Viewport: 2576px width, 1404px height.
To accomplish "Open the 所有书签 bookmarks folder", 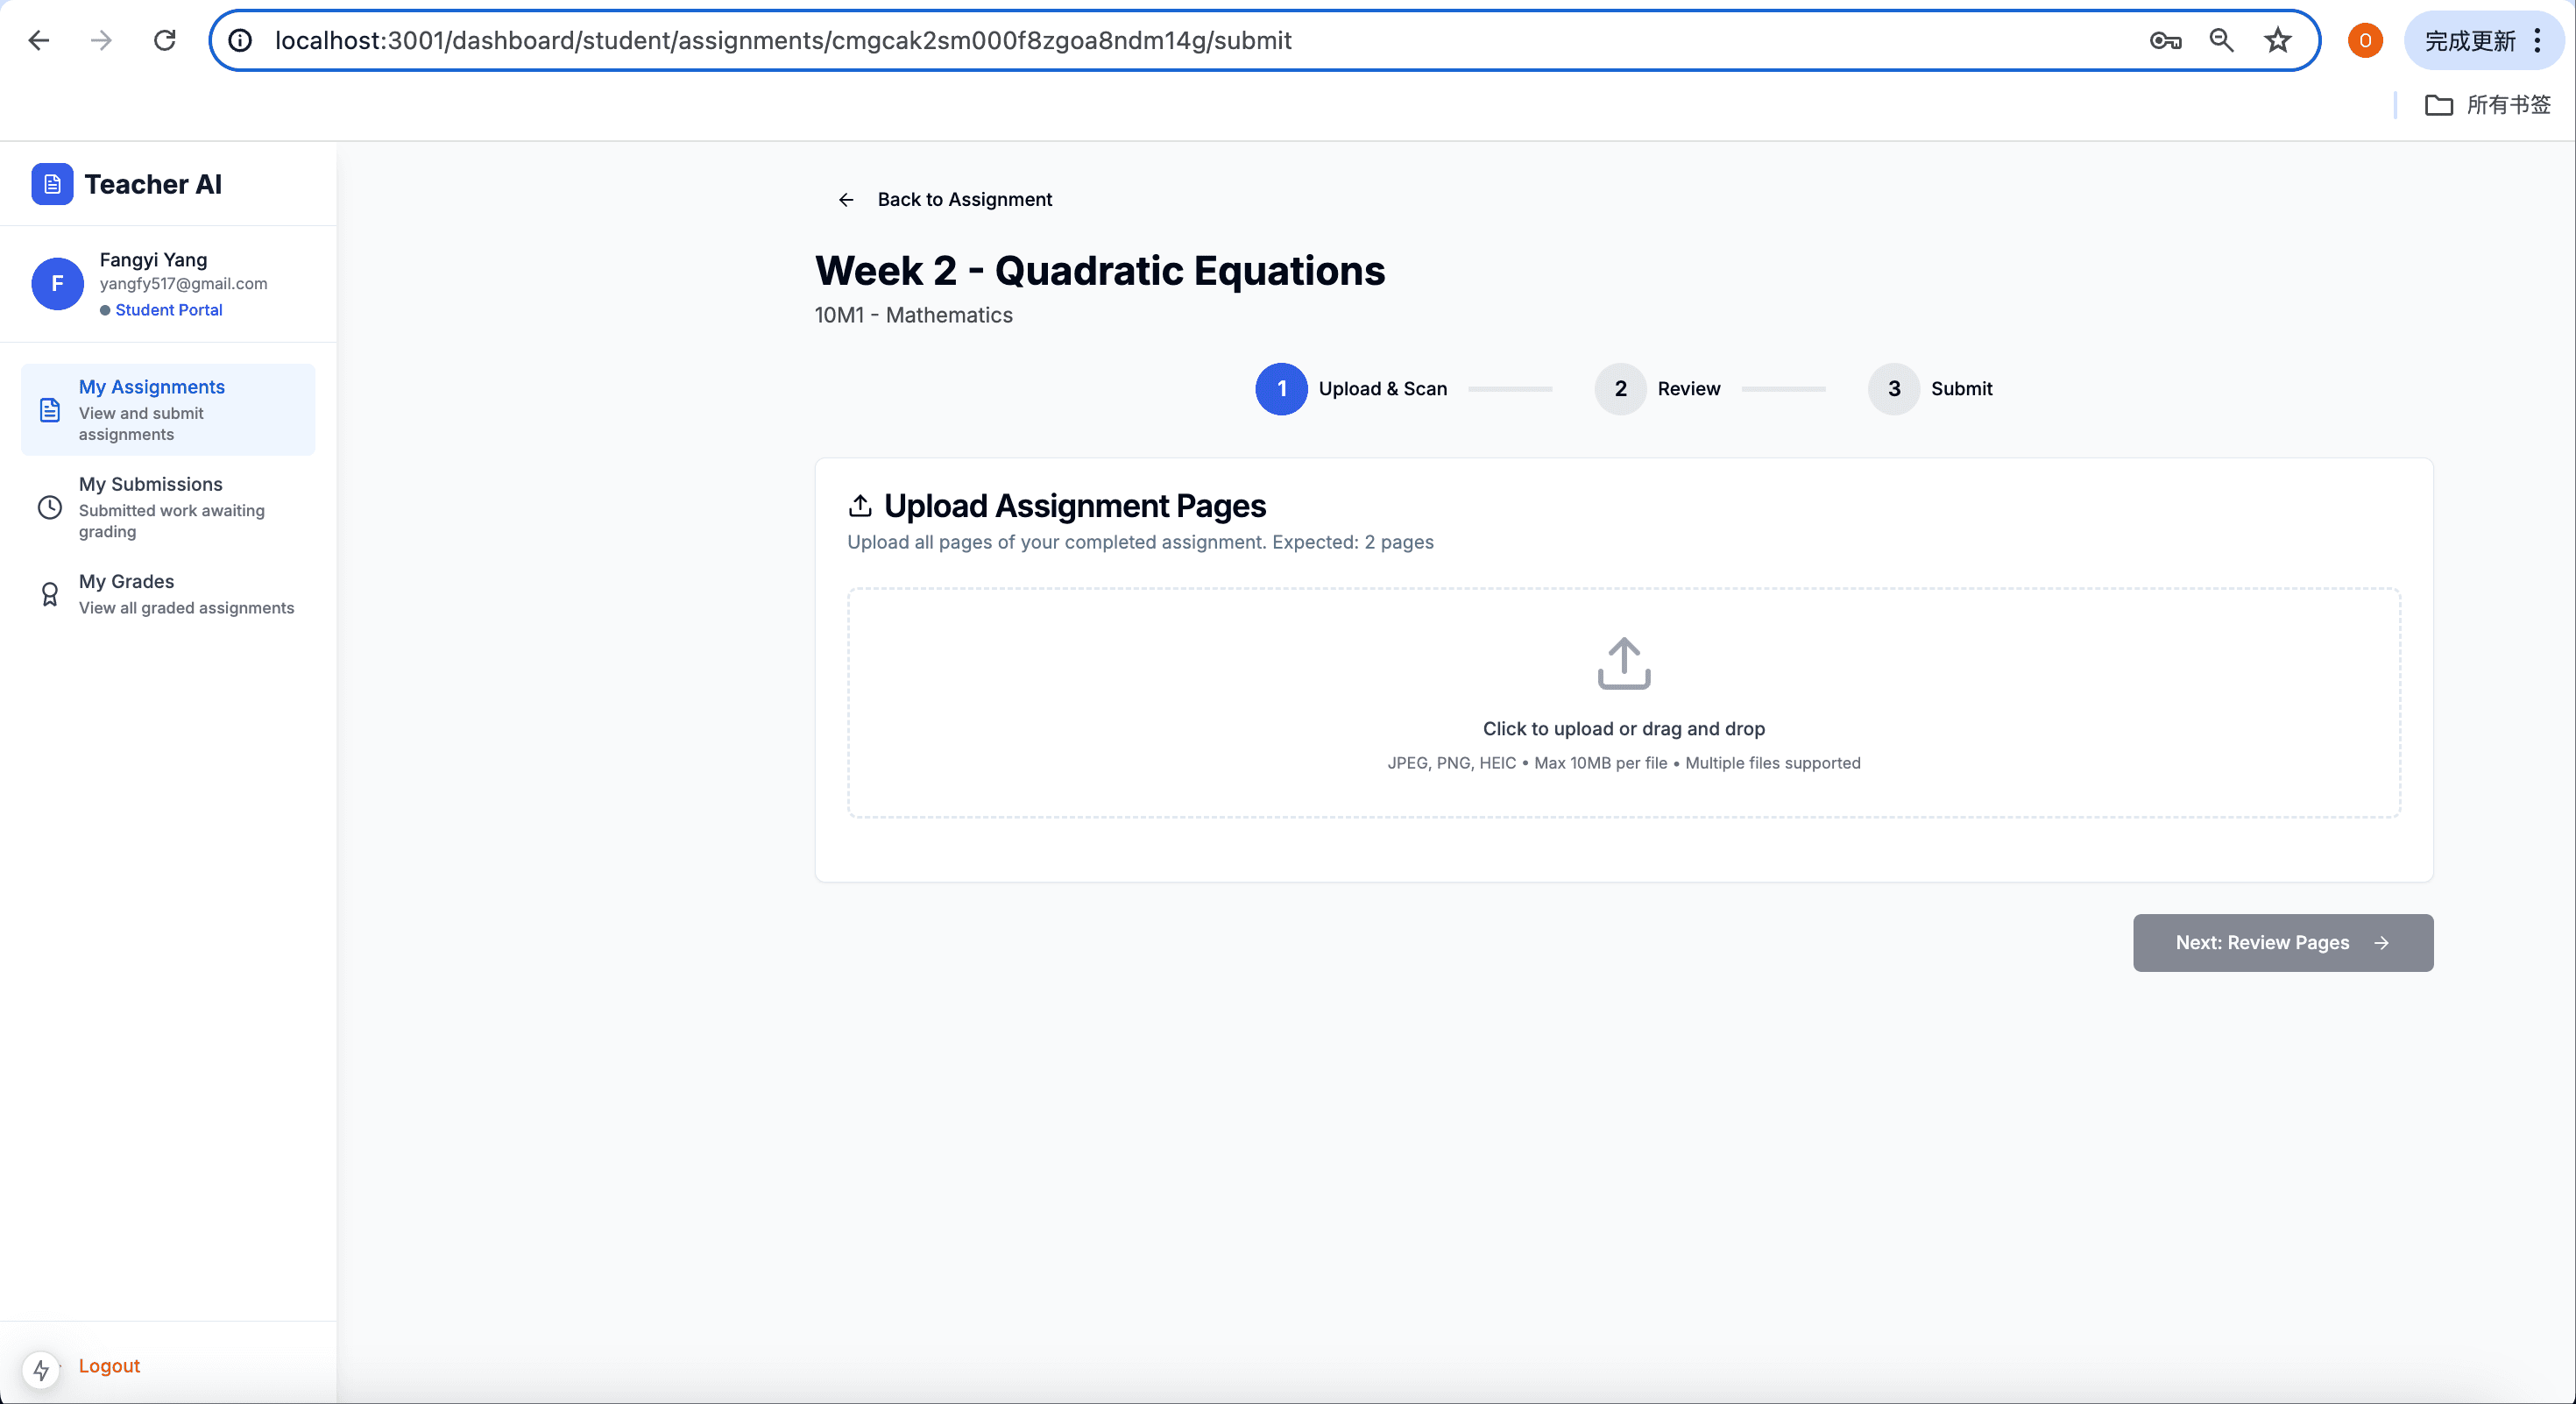I will (2489, 105).
